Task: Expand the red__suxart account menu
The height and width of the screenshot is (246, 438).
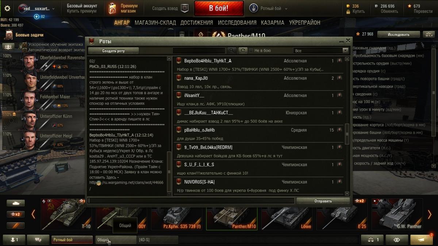Action: pyautogui.click(x=36, y=8)
